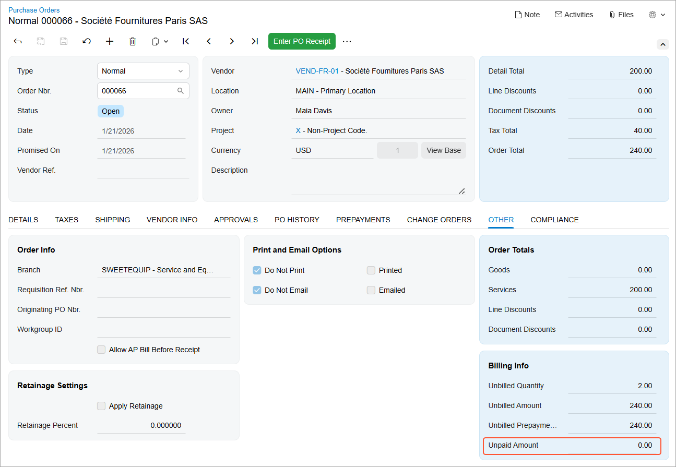The image size is (676, 467).
Task: Click the Originating PO Nbr. field
Action: [x=164, y=309]
